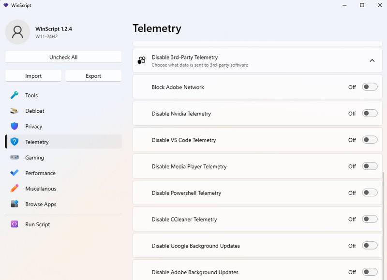Click the Import button
The height and width of the screenshot is (280, 387).
point(33,76)
